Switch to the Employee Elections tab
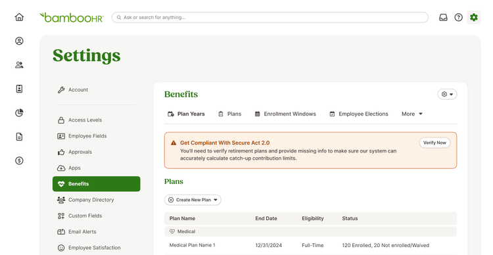The height and width of the screenshot is (255, 493). [359, 114]
